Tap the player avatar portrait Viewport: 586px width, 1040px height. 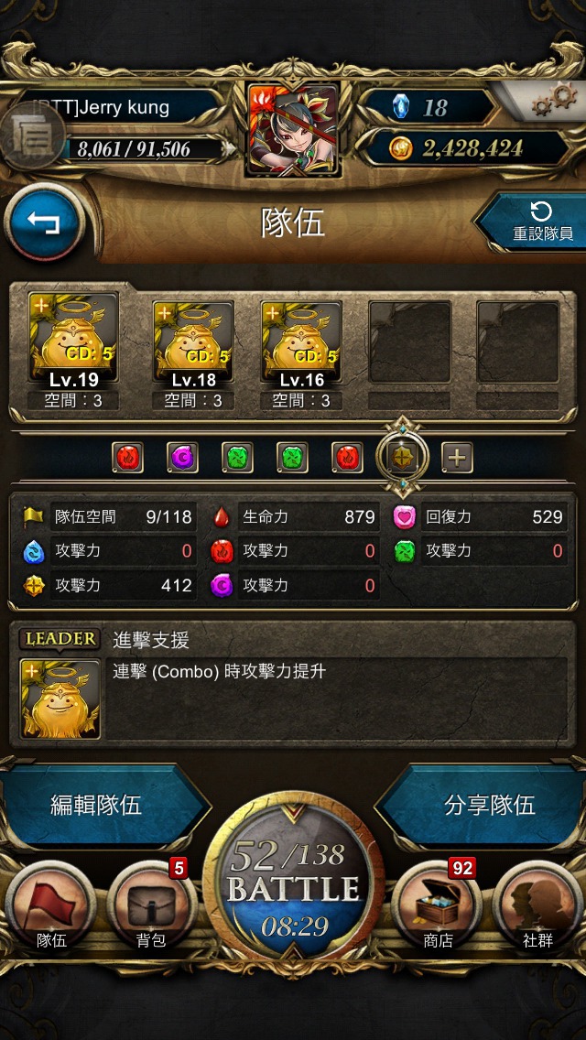click(293, 130)
